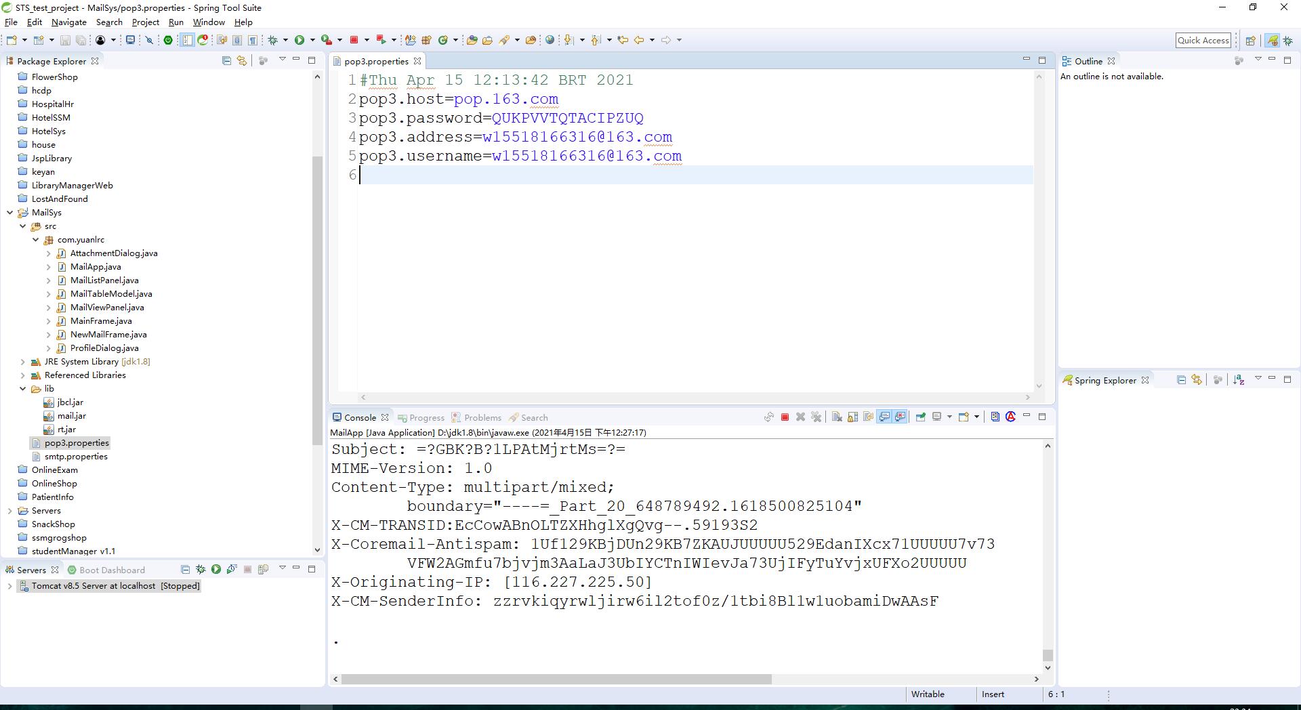Click the Clear Console icon
Image resolution: width=1301 pixels, height=710 pixels.
[837, 417]
